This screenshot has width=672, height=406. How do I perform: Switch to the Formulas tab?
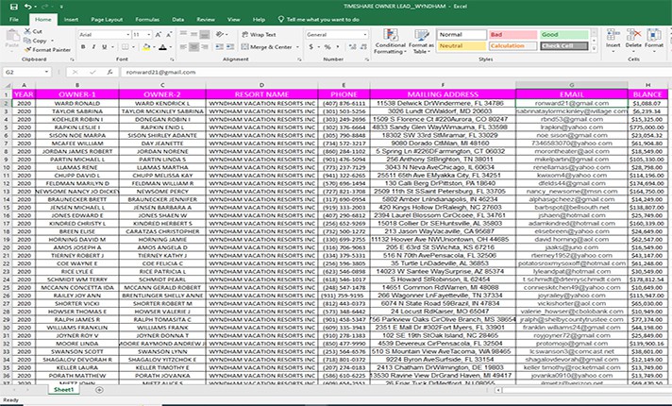pos(147,19)
